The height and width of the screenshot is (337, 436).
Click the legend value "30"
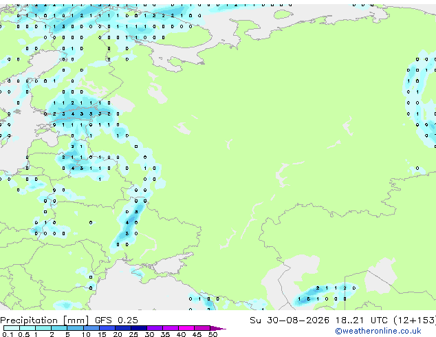click(149, 334)
